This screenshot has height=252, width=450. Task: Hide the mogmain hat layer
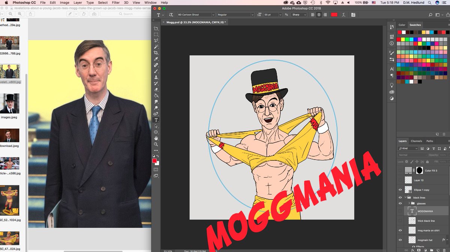coord(400,240)
